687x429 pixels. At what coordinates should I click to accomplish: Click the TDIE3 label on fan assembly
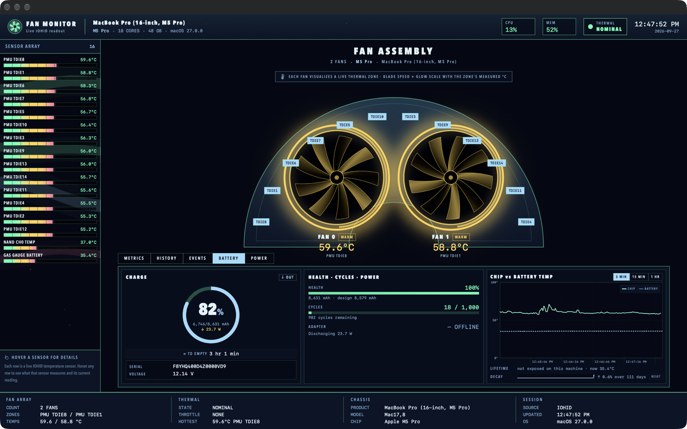[410, 117]
